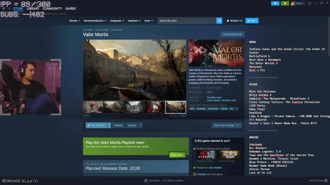Click the 'Battlefield 6' line in notes

[259, 56]
